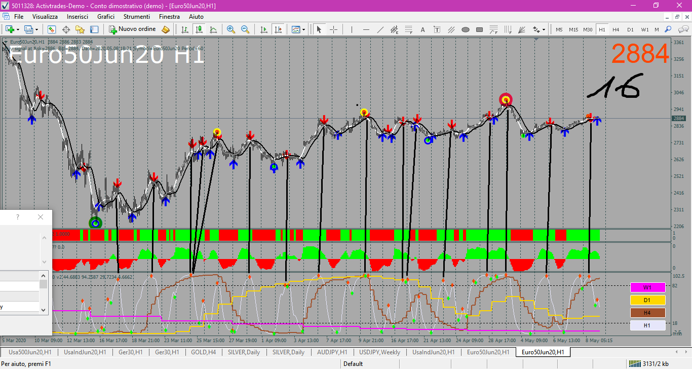The height and width of the screenshot is (369, 692).
Task: Select the equidistant channel tool
Action: (x=394, y=29)
